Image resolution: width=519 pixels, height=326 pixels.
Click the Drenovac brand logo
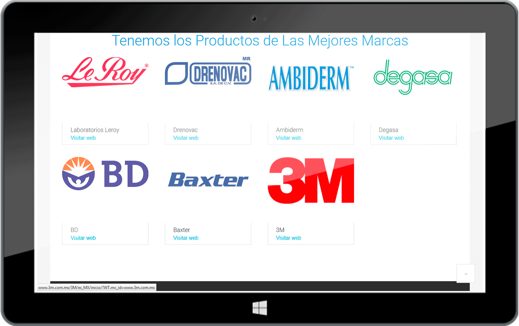click(208, 73)
